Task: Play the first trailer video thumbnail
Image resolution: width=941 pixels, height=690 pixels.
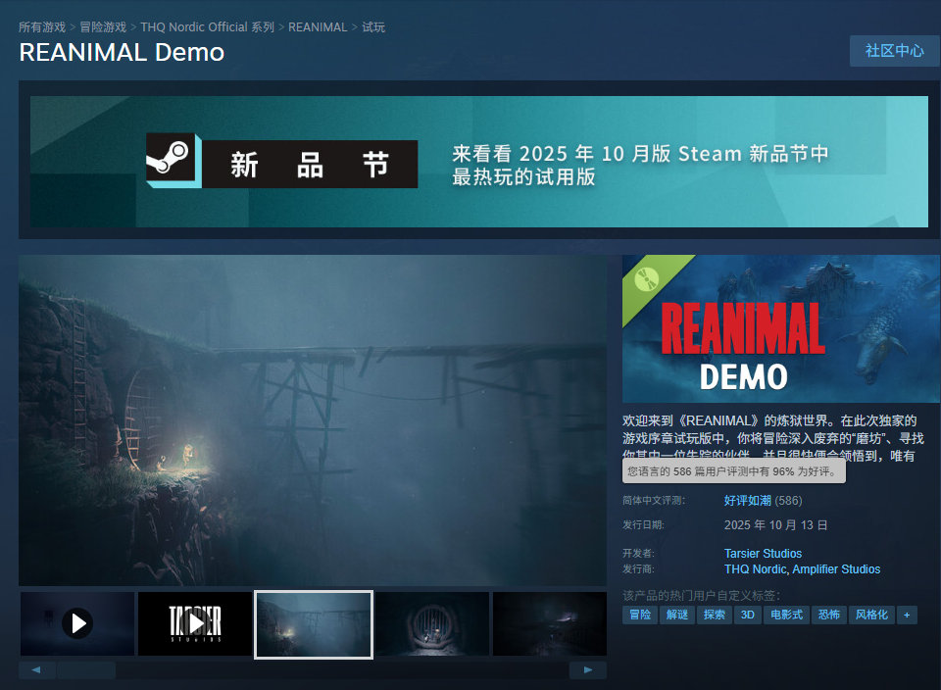Action: tap(77, 624)
